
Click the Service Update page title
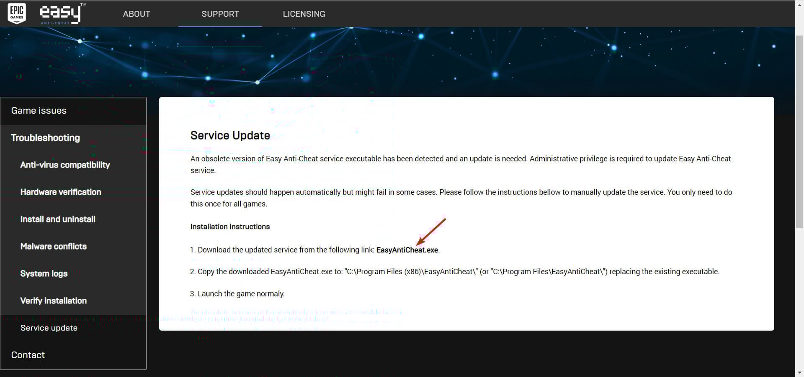pos(230,135)
